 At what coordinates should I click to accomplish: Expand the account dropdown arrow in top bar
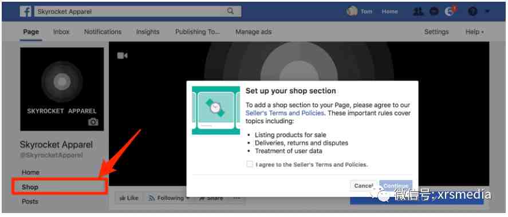[x=487, y=11]
